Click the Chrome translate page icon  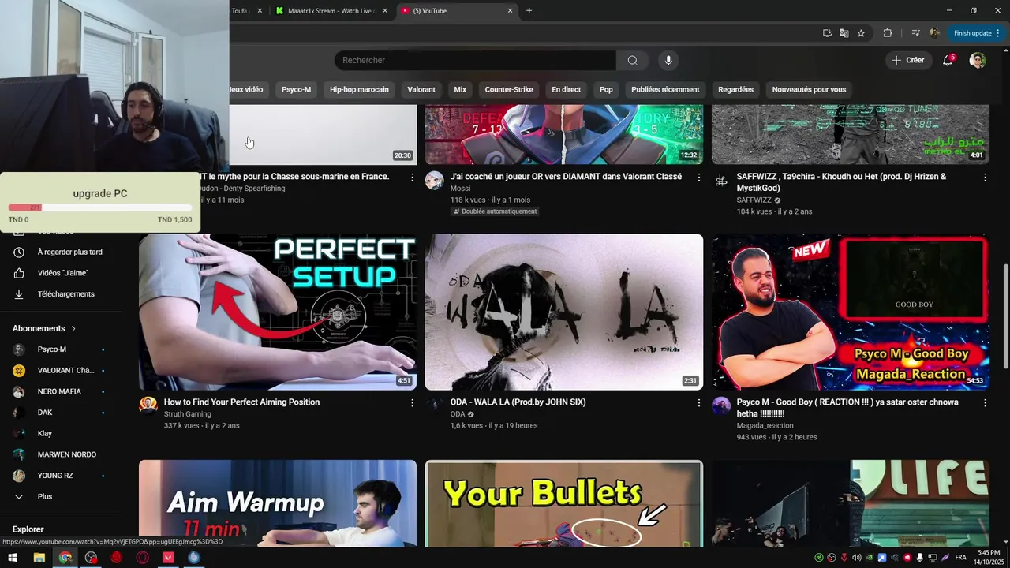tap(844, 33)
